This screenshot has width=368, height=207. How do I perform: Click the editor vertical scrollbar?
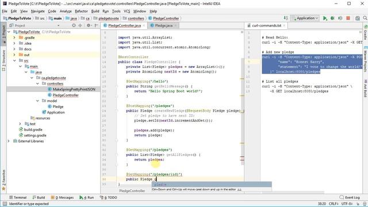(x=242, y=110)
